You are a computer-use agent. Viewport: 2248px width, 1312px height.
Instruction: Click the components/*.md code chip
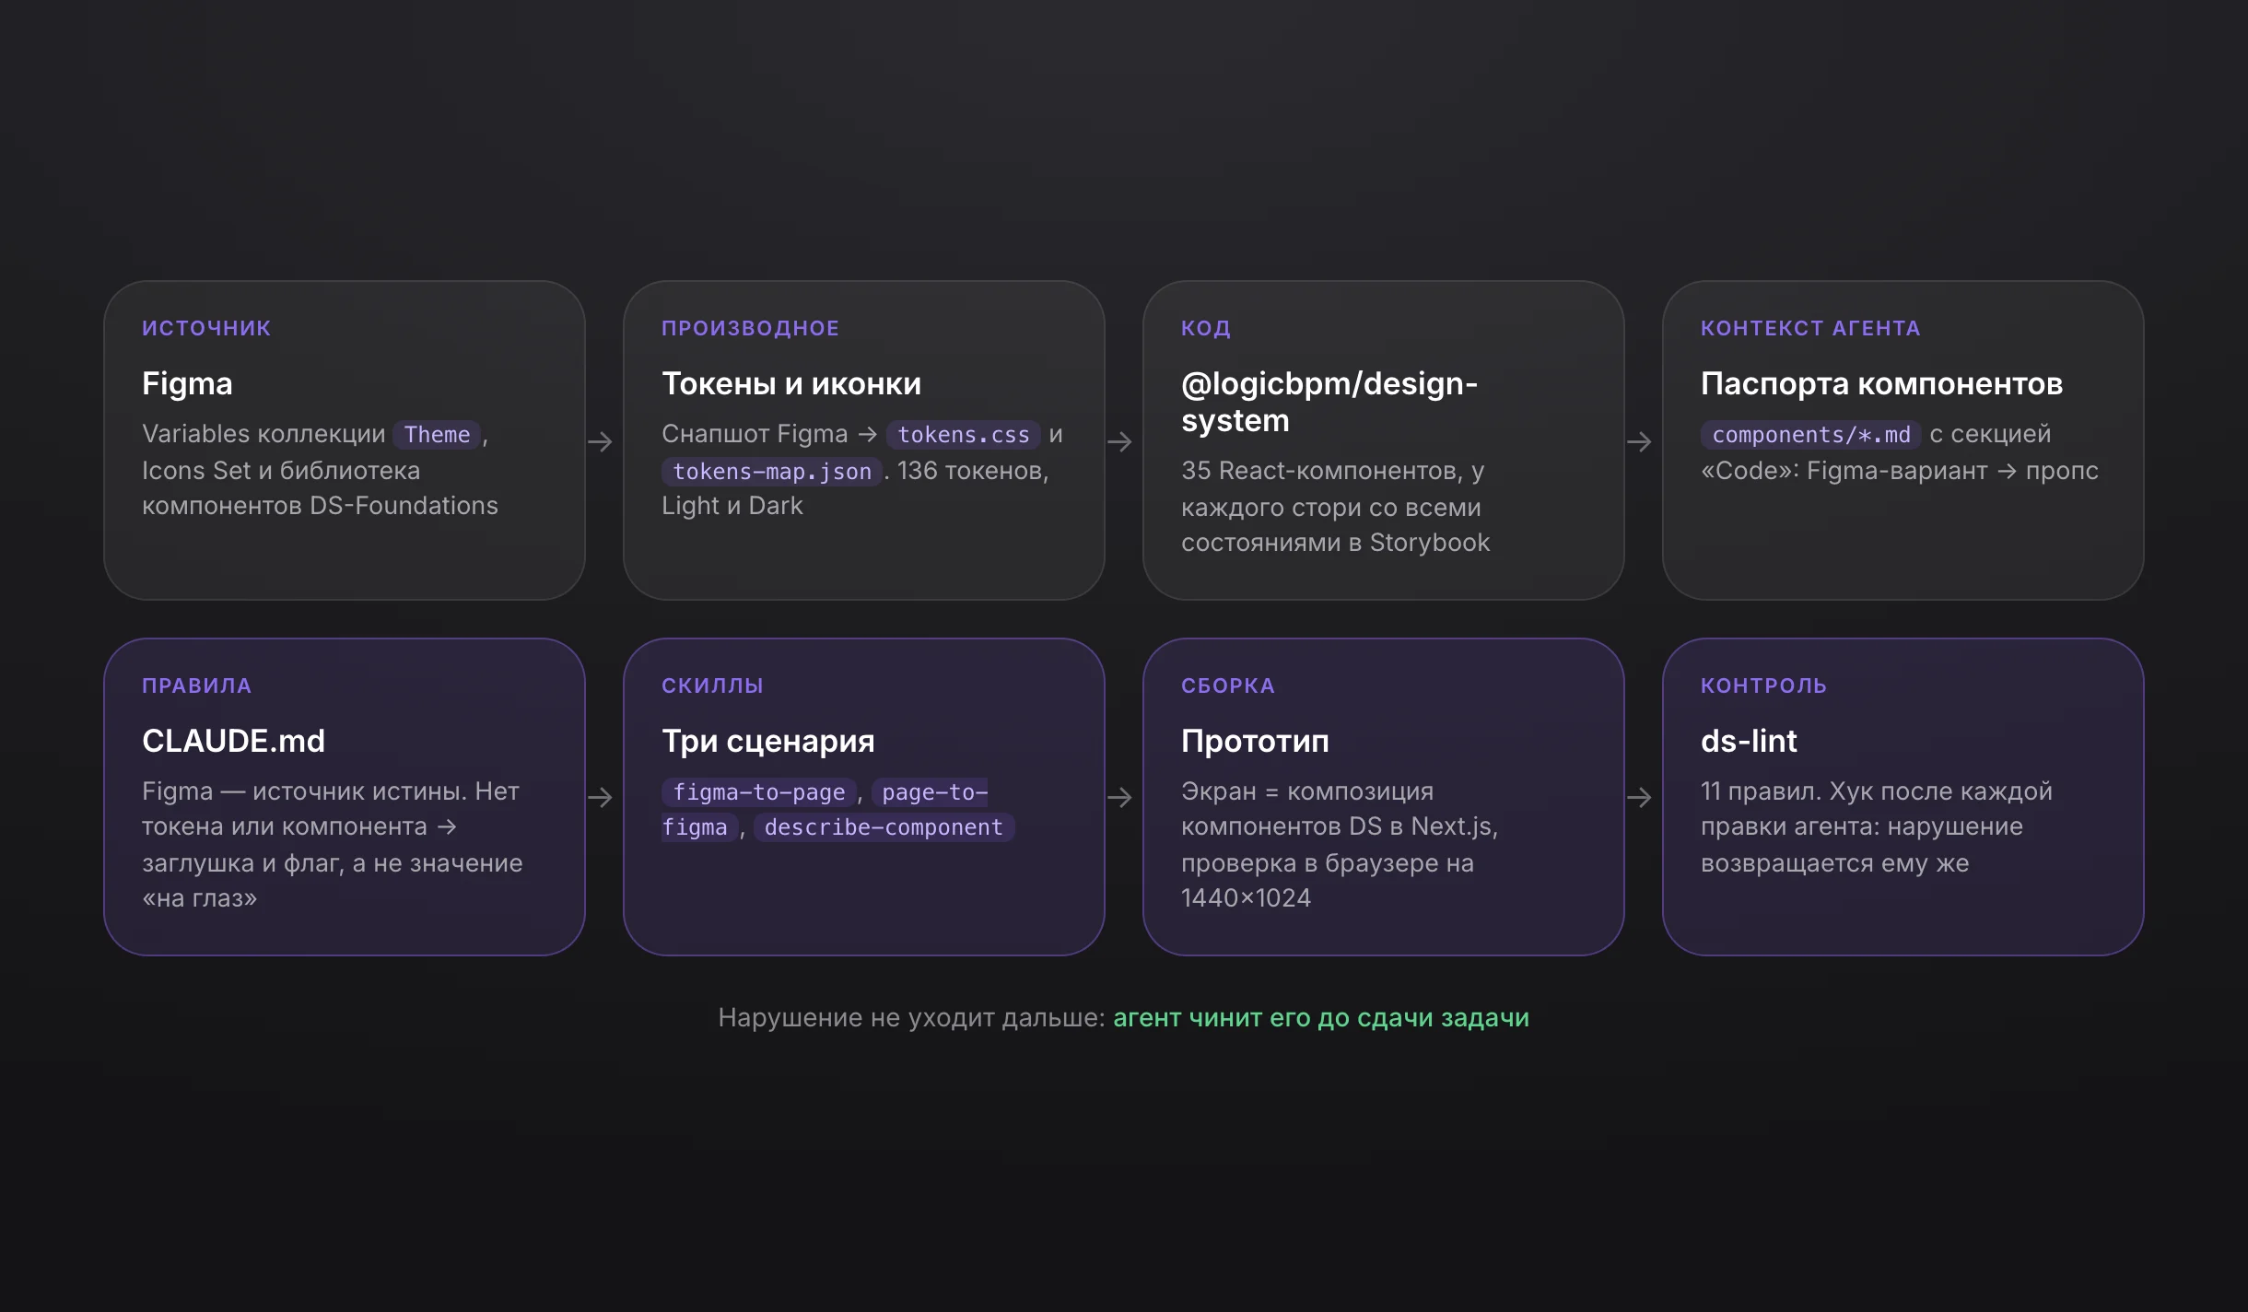(x=1811, y=434)
